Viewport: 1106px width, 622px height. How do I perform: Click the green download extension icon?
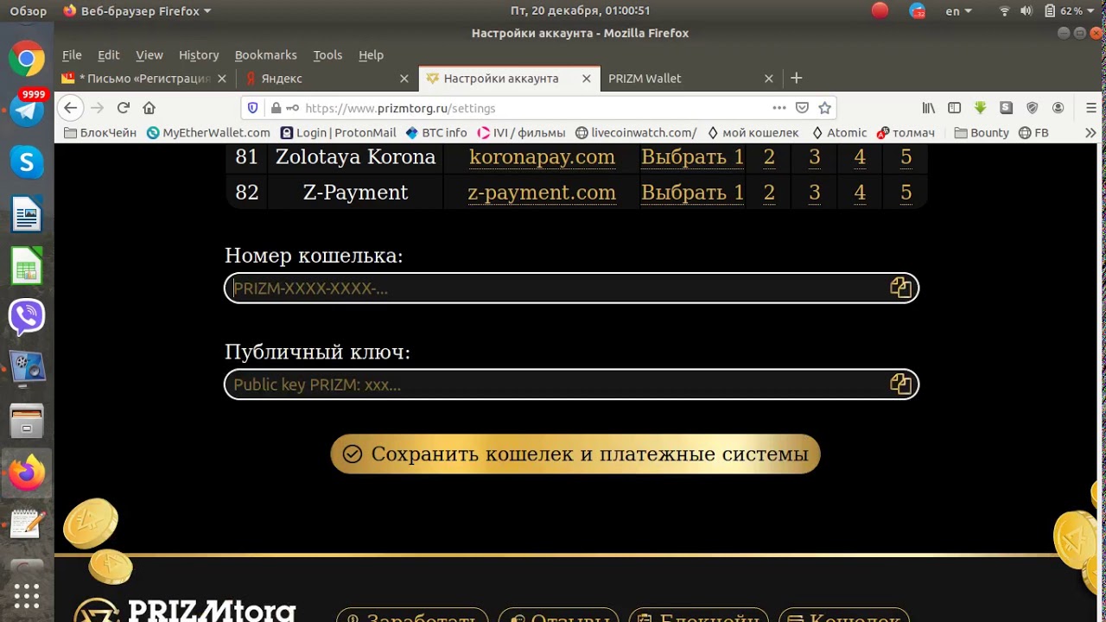980,108
